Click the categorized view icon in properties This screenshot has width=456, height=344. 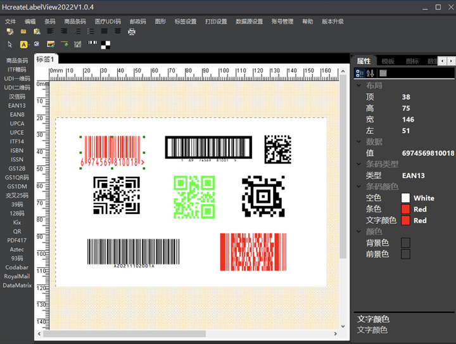click(360, 73)
